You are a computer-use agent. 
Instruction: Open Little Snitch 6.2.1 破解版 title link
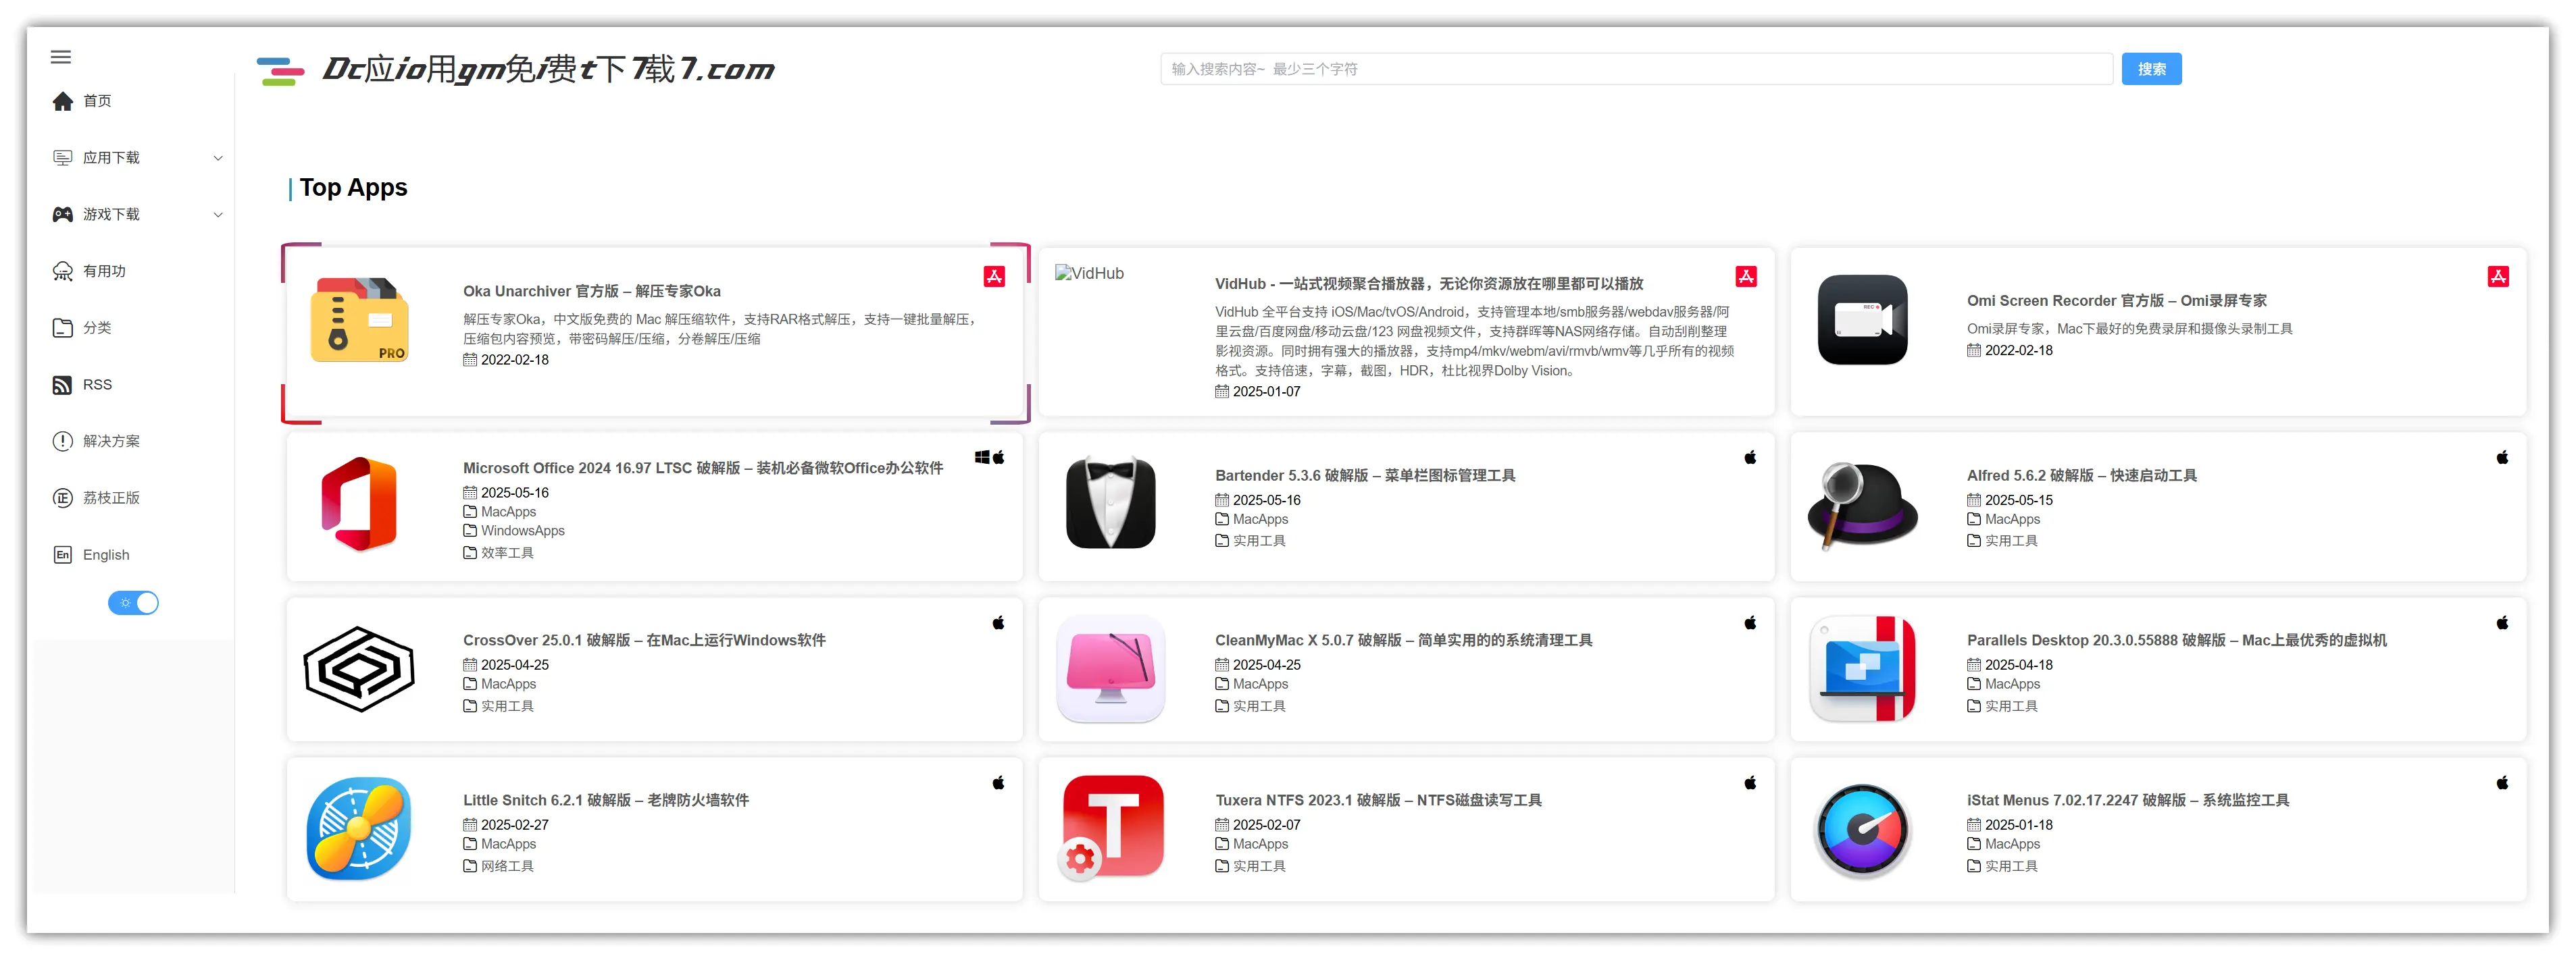(x=605, y=800)
